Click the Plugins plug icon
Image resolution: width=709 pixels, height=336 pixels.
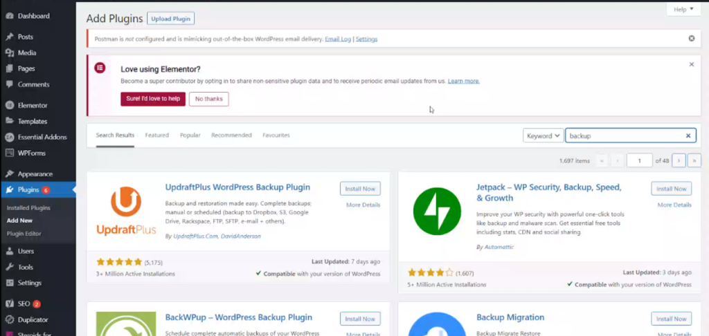(10, 189)
